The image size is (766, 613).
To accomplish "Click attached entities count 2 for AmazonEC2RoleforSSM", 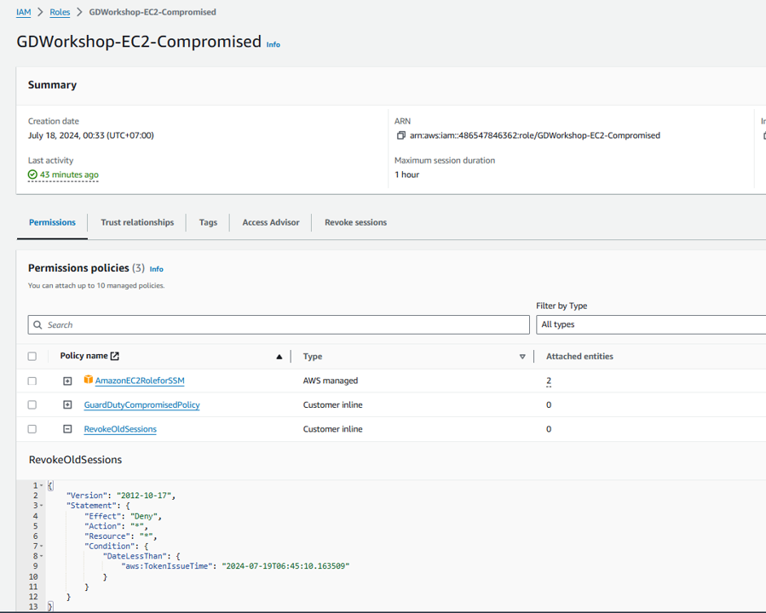I will [x=549, y=381].
